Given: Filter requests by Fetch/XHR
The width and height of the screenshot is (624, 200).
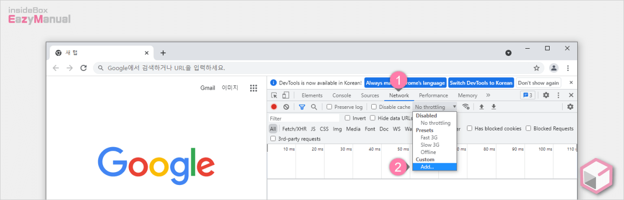Looking at the screenshot, I should point(295,128).
